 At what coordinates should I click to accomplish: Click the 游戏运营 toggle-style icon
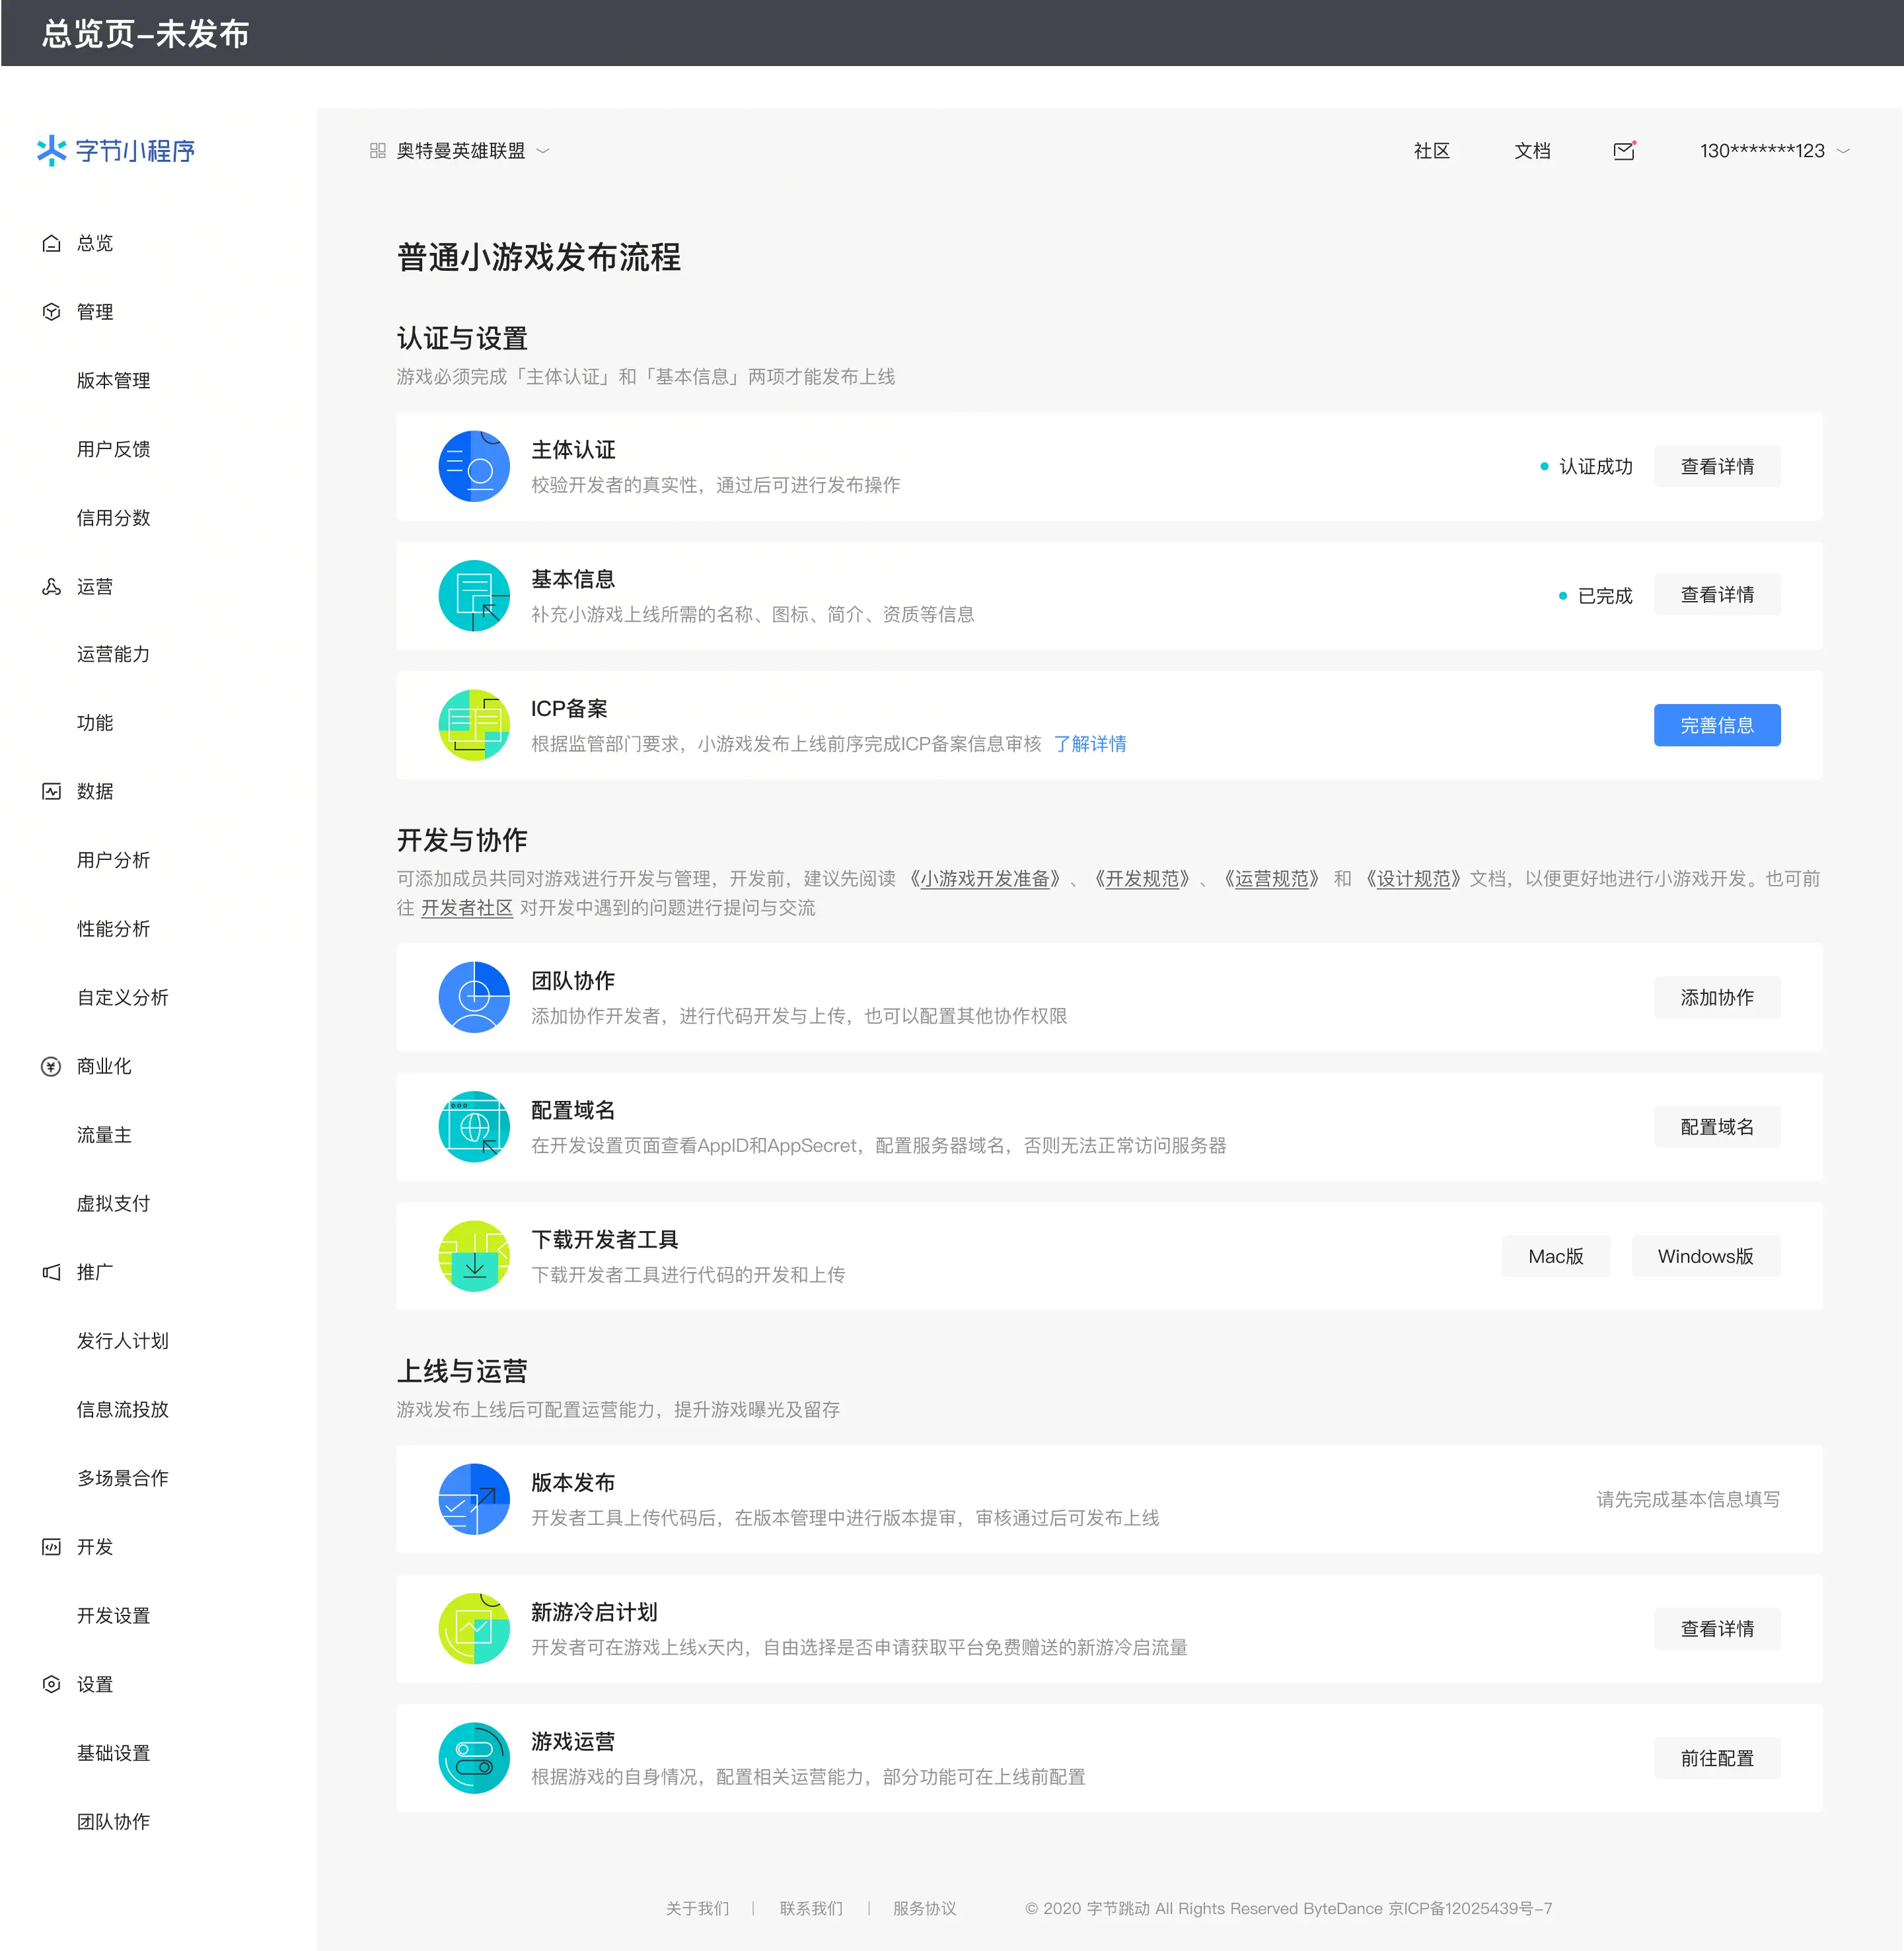(474, 1758)
